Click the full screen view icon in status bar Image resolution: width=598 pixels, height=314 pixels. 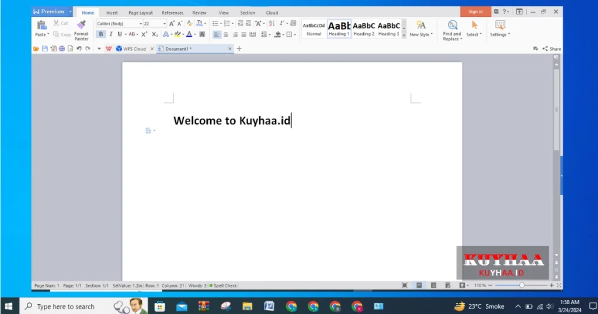click(405, 285)
